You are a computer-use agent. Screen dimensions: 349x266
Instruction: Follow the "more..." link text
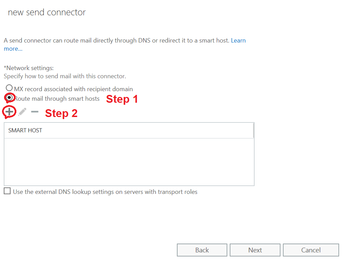click(13, 49)
